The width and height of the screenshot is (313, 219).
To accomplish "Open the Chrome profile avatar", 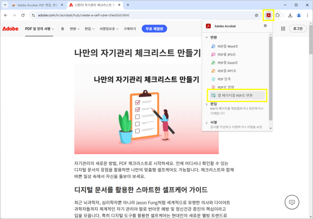I will pyautogui.click(x=298, y=15).
